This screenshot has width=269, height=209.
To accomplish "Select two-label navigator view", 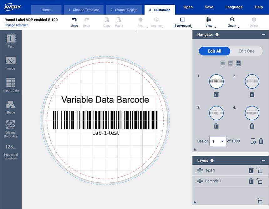I will (x=231, y=63).
